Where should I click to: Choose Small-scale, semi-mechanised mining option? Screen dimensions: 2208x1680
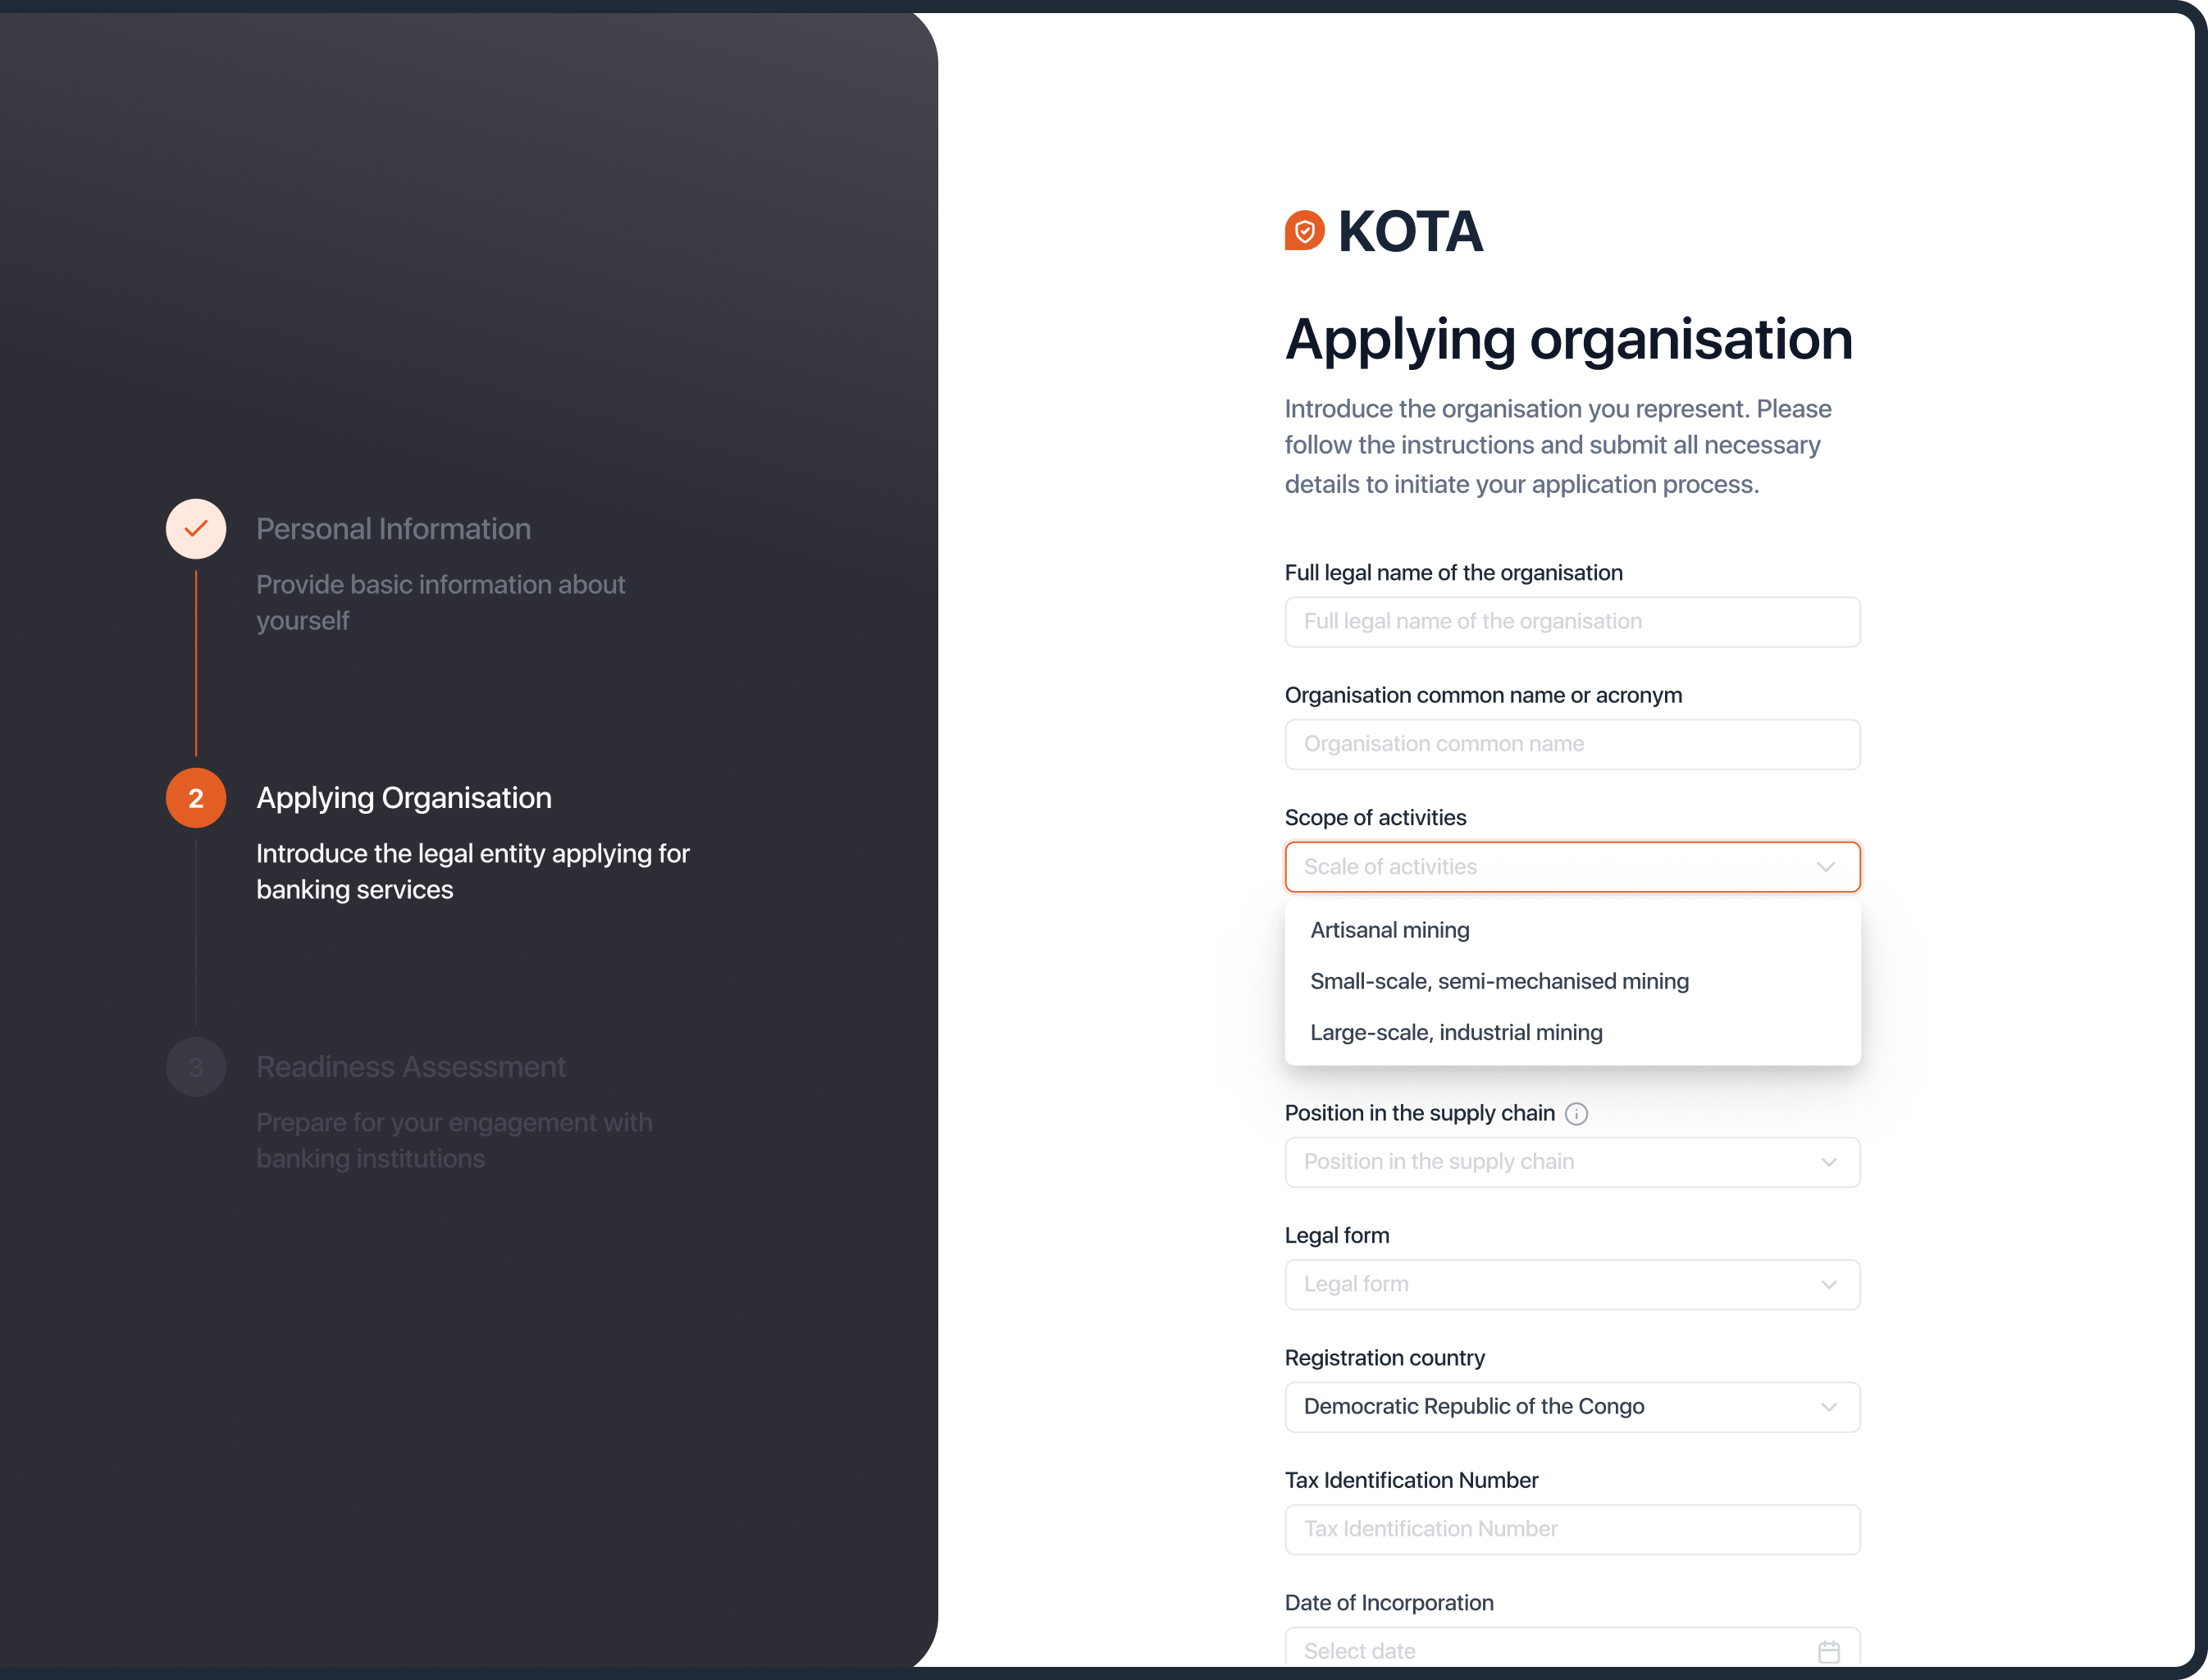point(1499,981)
